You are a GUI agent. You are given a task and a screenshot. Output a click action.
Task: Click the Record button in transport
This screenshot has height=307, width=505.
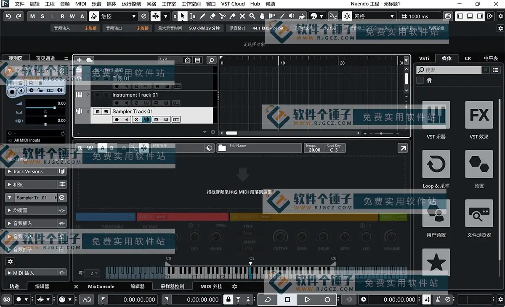click(327, 299)
